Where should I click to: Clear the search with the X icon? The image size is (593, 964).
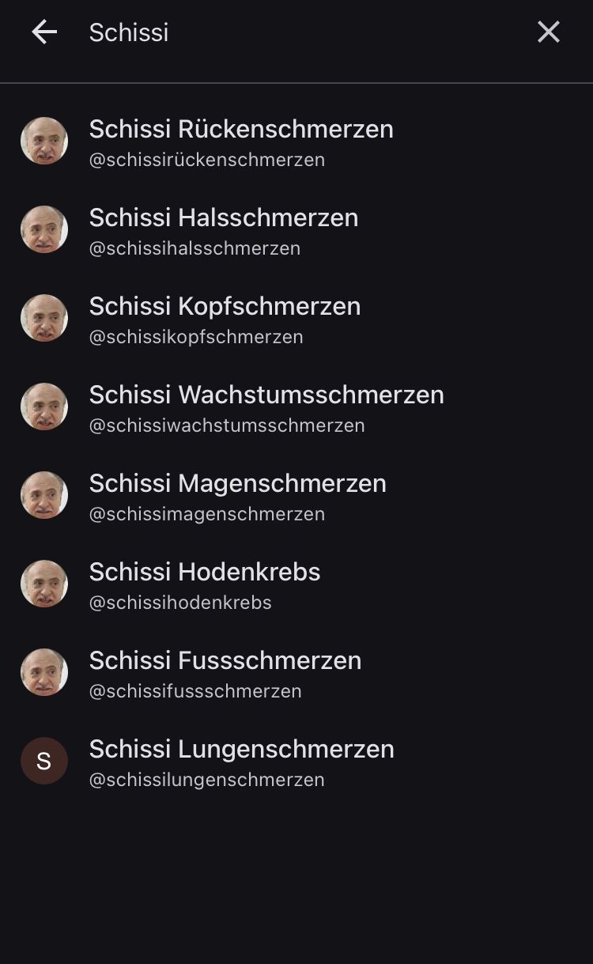(x=549, y=32)
